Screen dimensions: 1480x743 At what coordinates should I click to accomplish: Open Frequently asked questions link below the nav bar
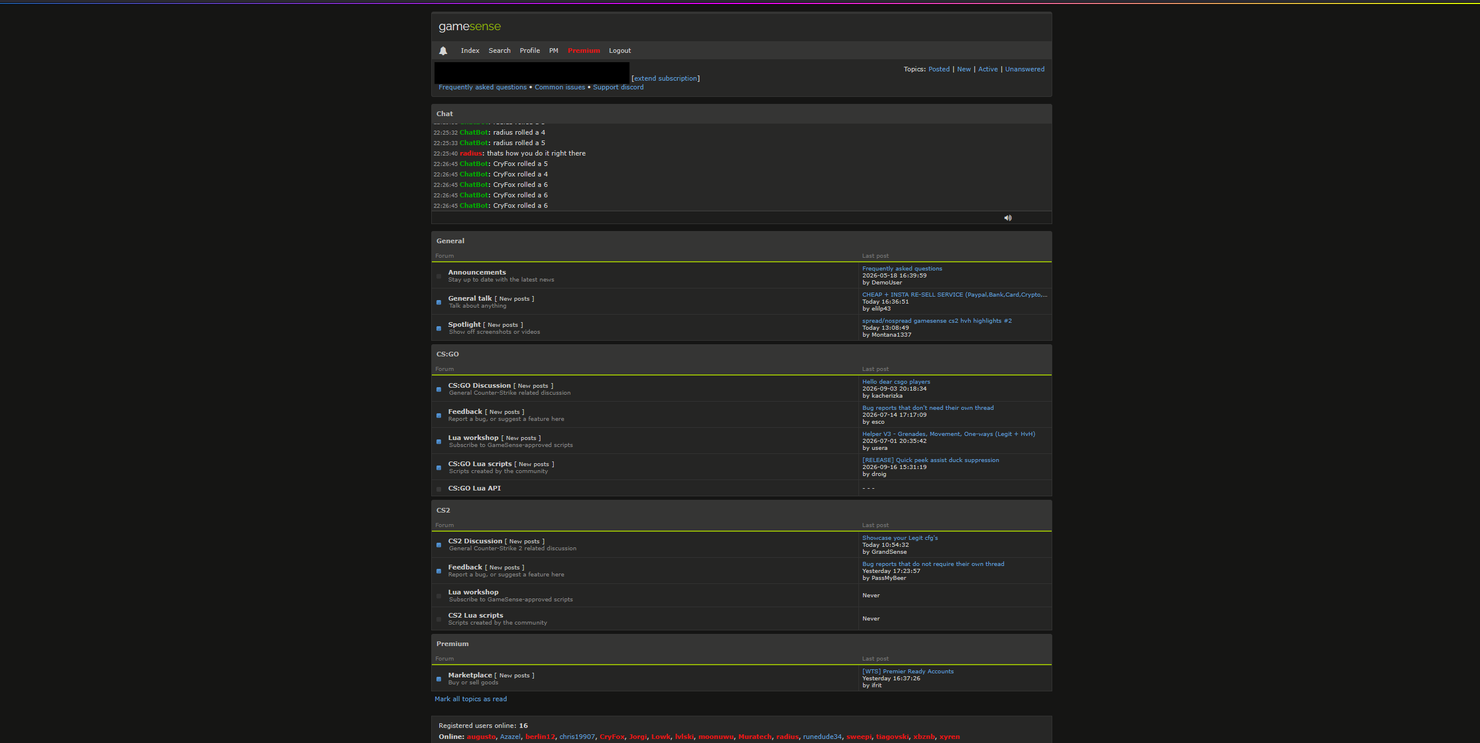[483, 87]
